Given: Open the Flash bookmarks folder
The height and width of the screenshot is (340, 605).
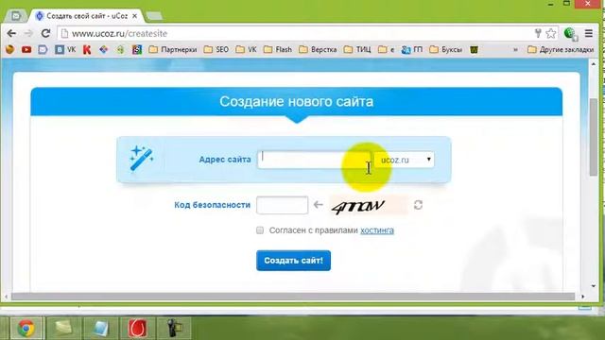Looking at the screenshot, I should [277, 49].
